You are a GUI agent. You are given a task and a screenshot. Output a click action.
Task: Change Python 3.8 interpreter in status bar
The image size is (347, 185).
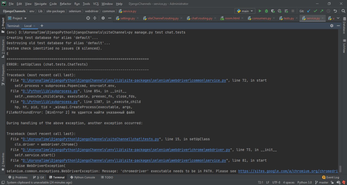304,182
